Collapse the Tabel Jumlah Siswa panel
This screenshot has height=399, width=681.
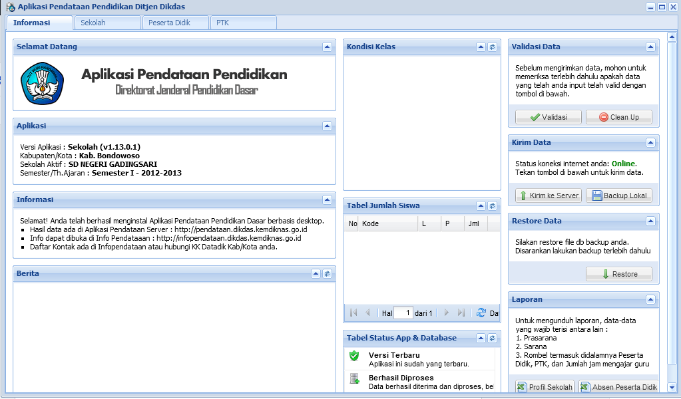[x=481, y=206]
